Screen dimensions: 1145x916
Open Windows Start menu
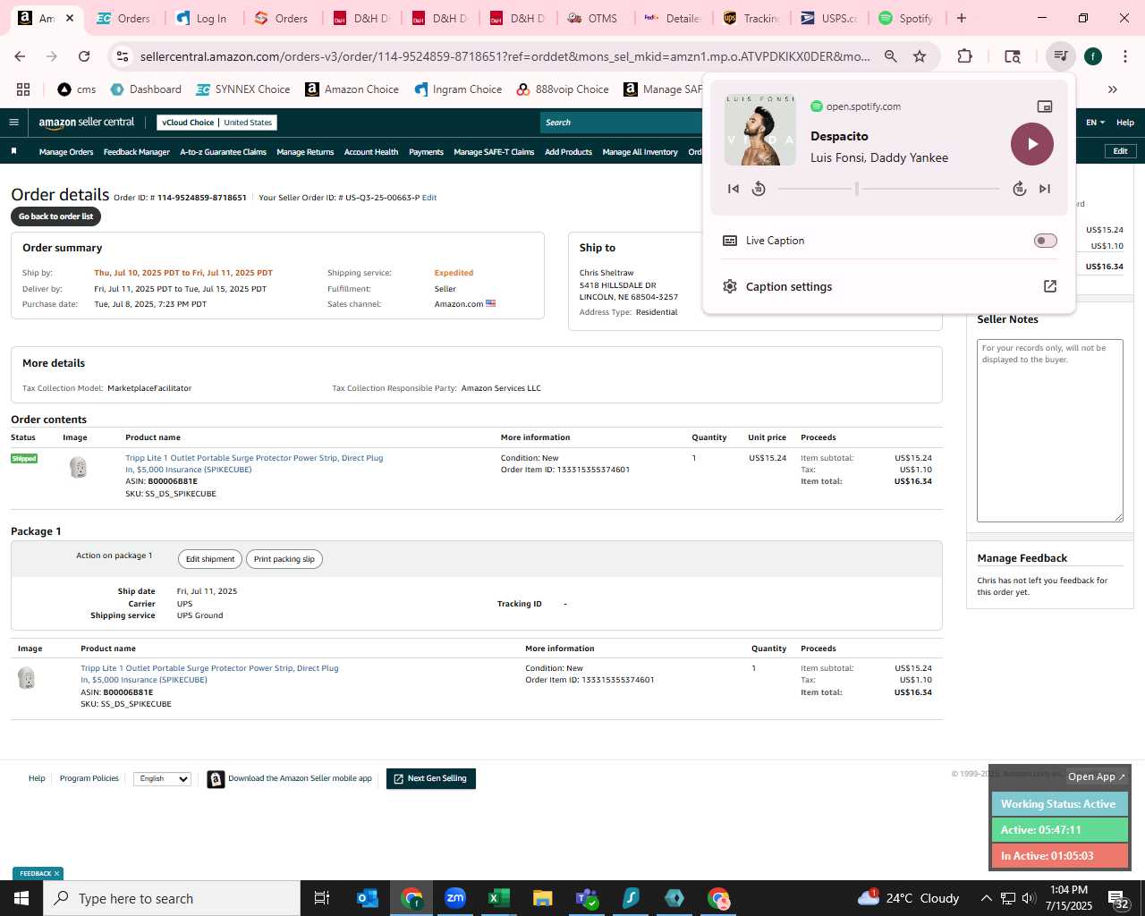click(21, 898)
